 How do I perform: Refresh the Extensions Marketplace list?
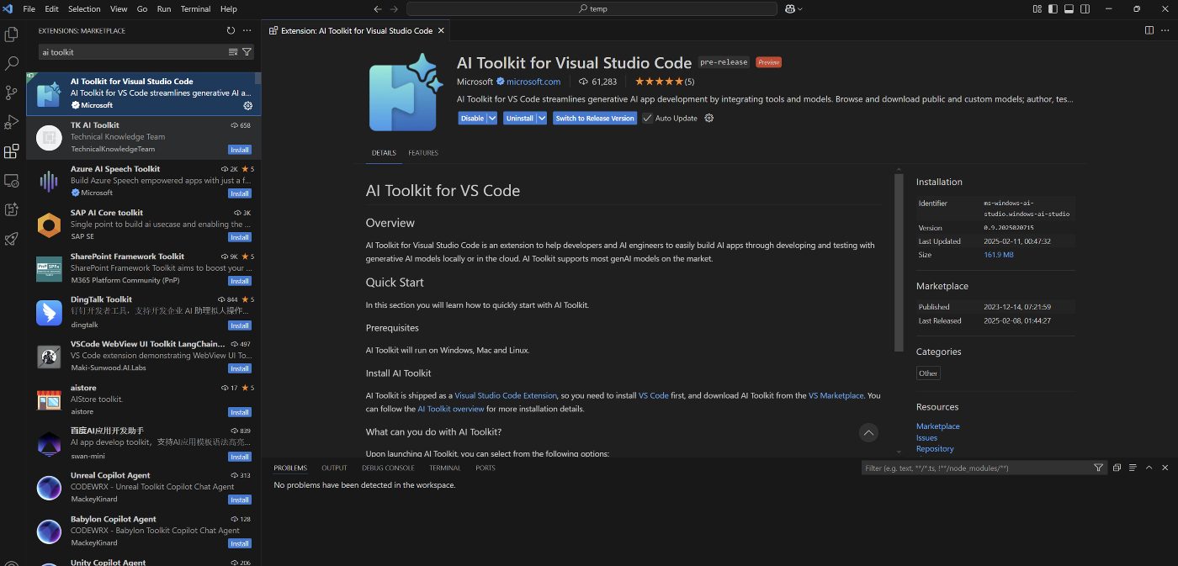pos(231,30)
